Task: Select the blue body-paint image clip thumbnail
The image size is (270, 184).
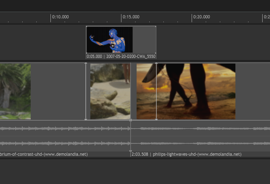Action: [110, 40]
